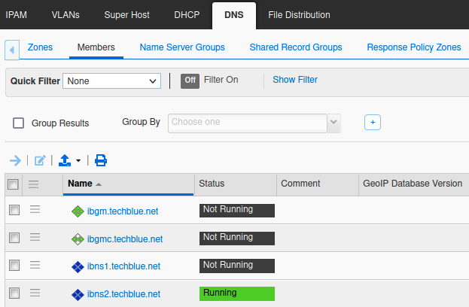Viewport: 469px width, 307px height.
Task: Expand the Group By Choose one dropdown
Action: coord(333,123)
